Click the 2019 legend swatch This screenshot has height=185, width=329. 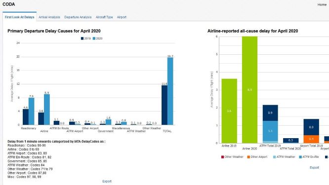point(82,38)
